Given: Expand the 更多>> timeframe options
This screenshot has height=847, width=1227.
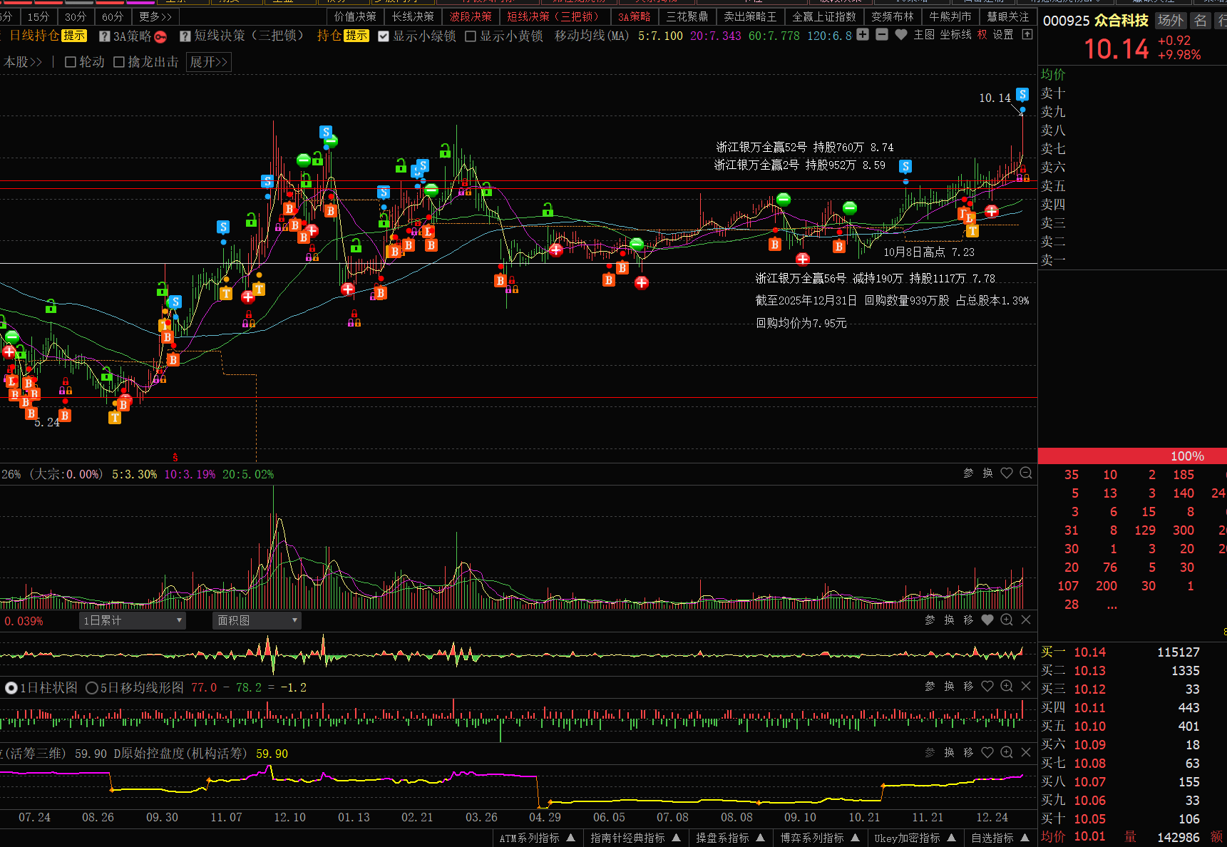Looking at the screenshot, I should (x=155, y=16).
